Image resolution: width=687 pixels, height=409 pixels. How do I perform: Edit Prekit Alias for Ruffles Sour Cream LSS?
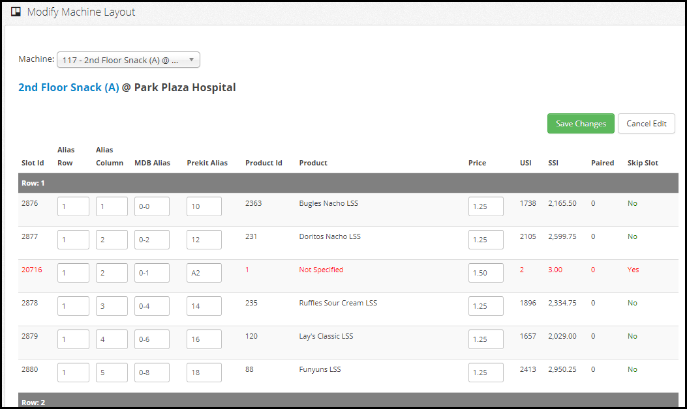[x=204, y=306]
